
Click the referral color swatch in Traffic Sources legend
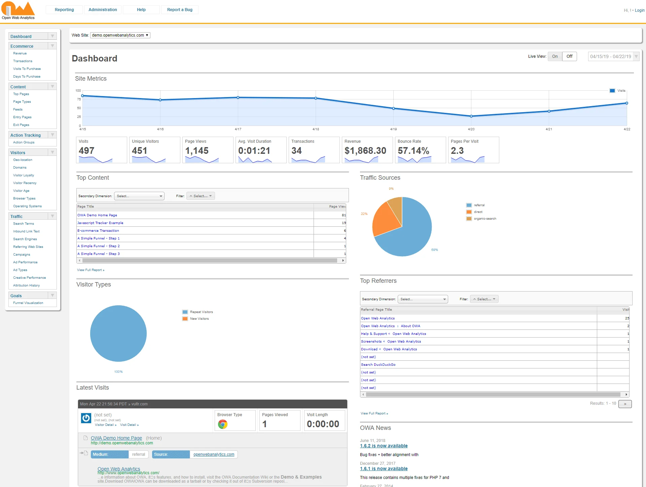(x=469, y=205)
